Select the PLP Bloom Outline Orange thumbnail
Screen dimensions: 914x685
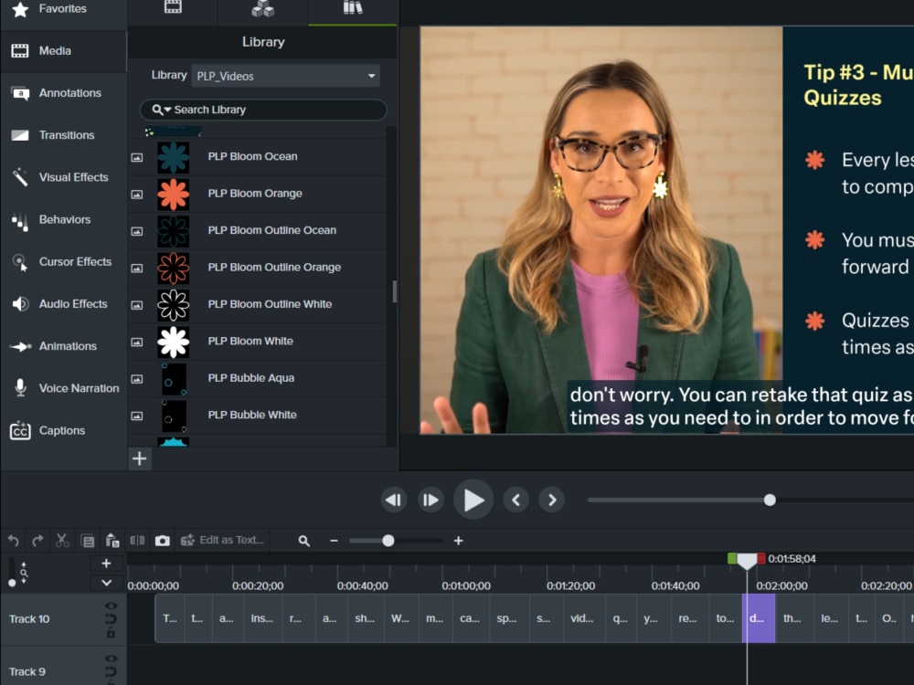tap(173, 268)
